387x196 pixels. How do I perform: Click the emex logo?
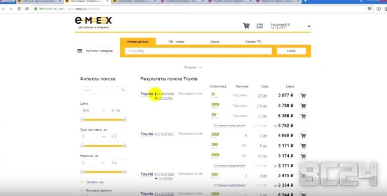pos(93,21)
